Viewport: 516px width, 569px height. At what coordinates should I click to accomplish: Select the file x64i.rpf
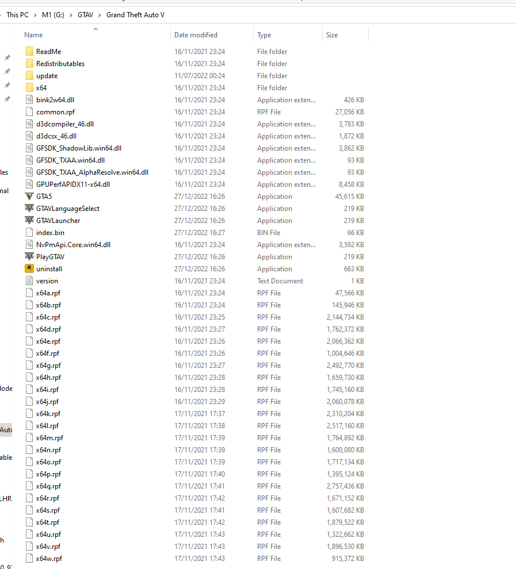(47, 389)
